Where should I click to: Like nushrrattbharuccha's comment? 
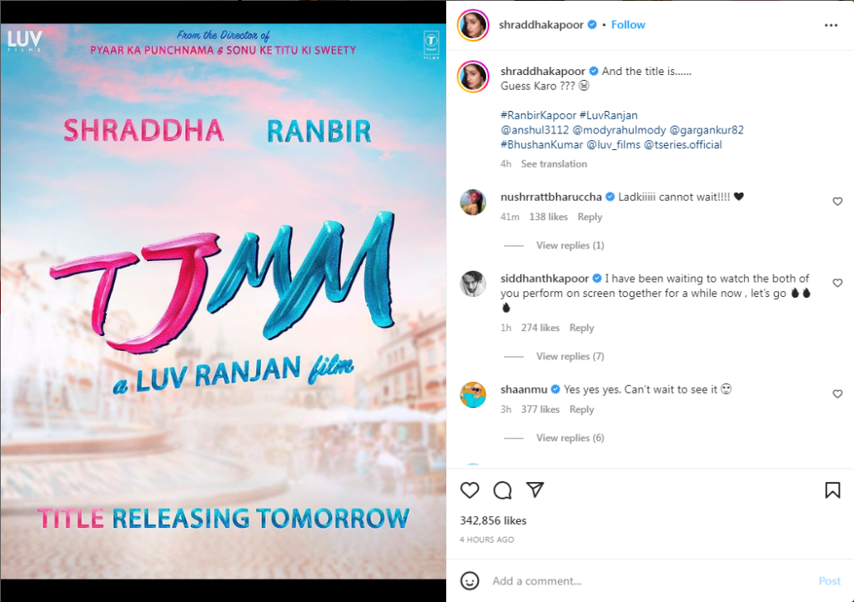(x=837, y=202)
